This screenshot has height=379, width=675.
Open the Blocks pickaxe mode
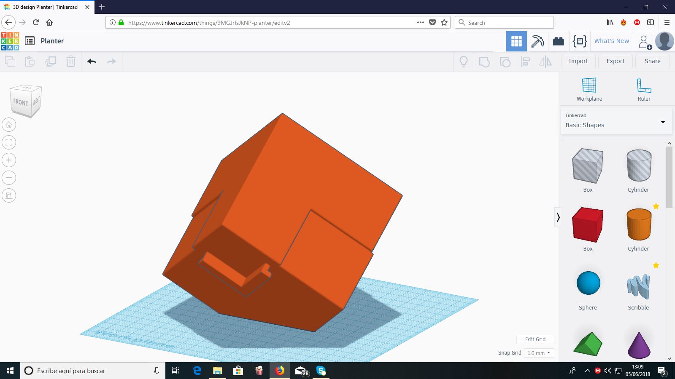[x=537, y=41]
